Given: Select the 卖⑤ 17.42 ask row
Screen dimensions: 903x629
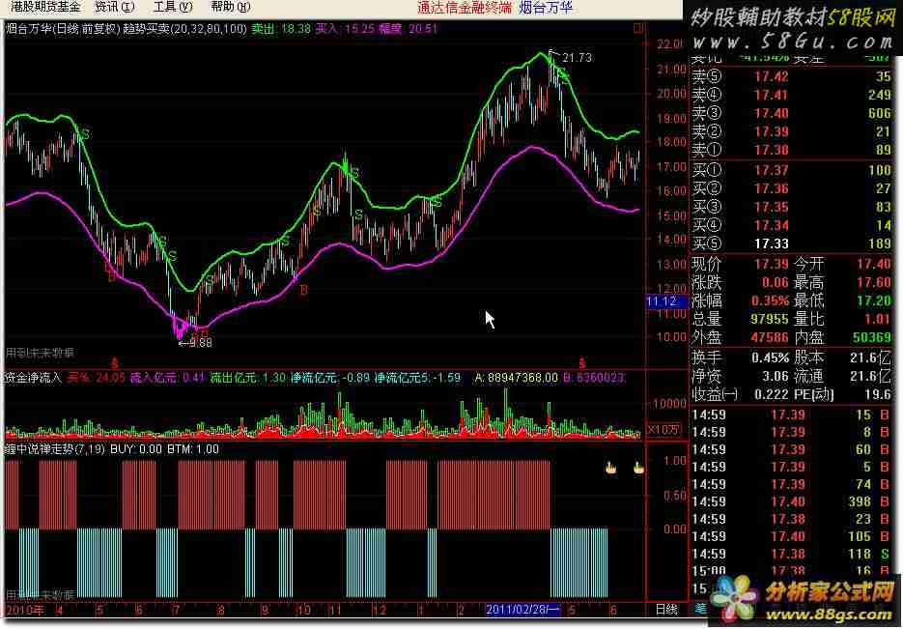Looking at the screenshot, I should (x=791, y=76).
